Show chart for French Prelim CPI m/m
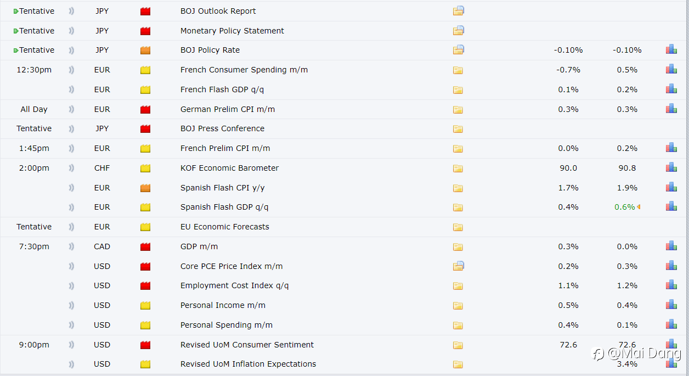689x376 pixels. tap(671, 148)
